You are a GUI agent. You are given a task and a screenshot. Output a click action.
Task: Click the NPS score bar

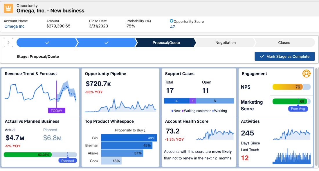(291, 87)
